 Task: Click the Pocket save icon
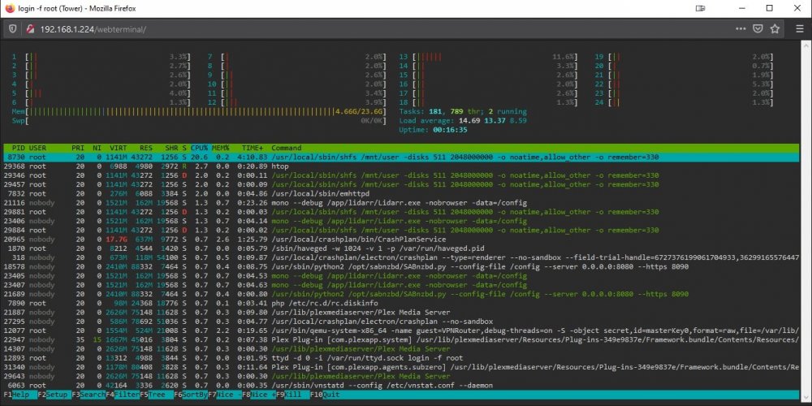[758, 29]
